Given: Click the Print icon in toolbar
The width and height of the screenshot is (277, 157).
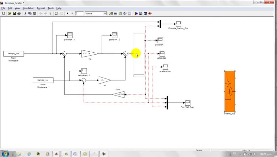Looking at the screenshot, I should click(19, 13).
